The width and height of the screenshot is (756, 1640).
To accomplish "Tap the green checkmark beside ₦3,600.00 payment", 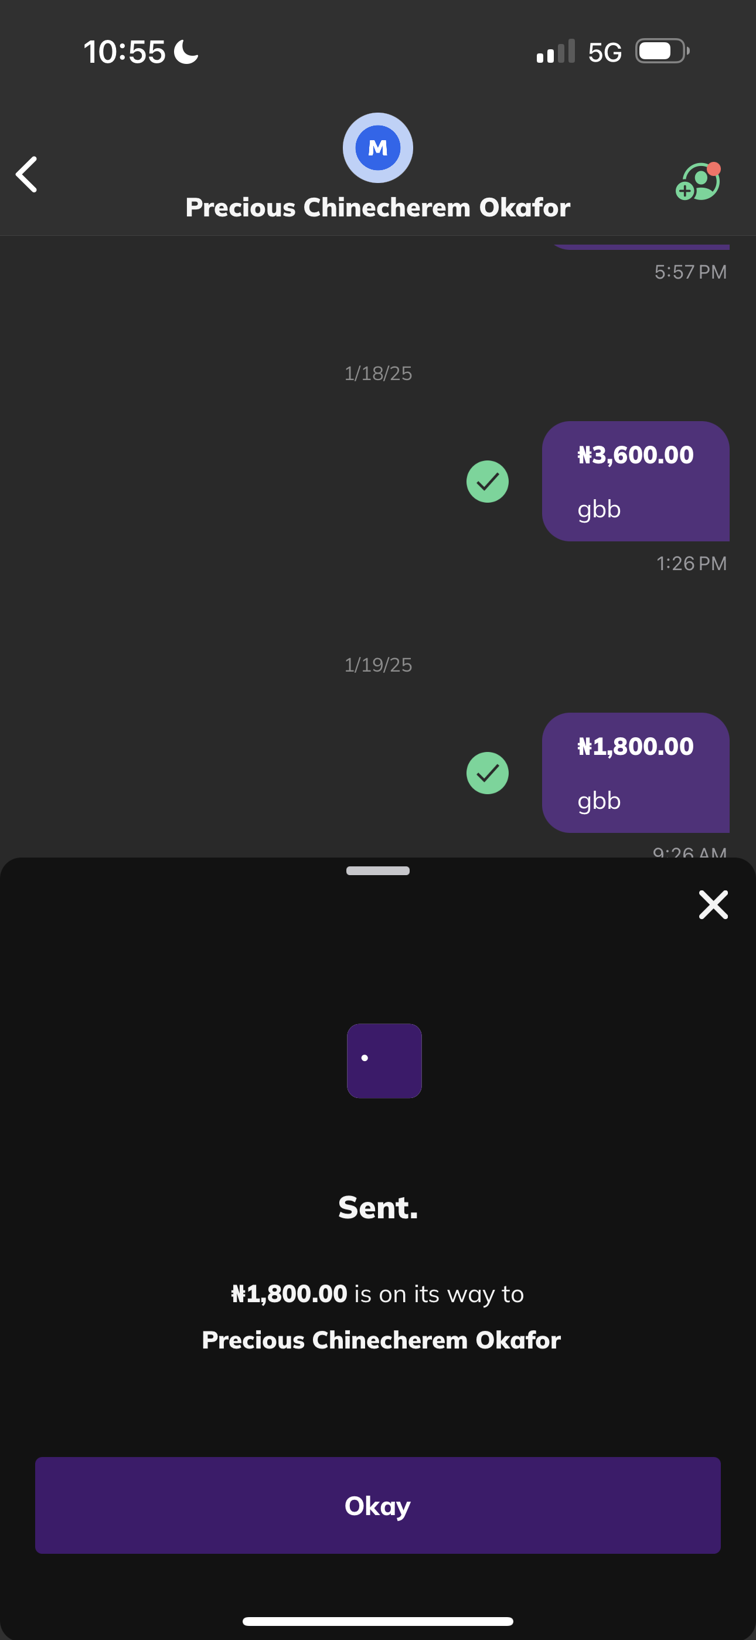I will (488, 482).
